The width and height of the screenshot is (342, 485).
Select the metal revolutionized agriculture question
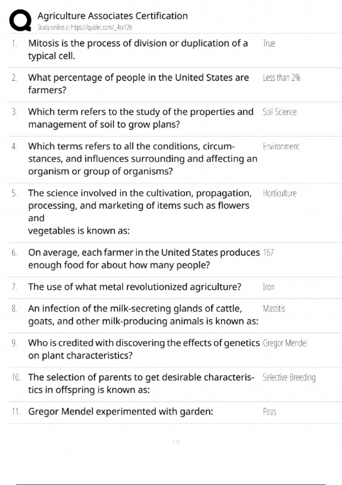[135, 287]
